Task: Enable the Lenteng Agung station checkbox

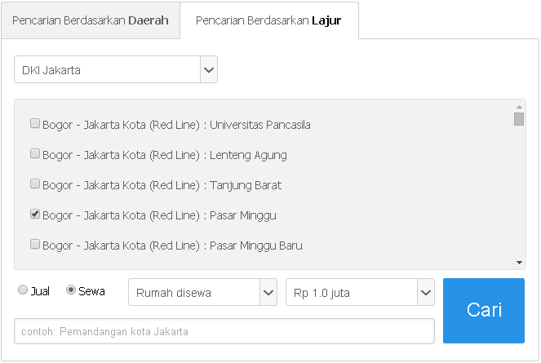Action: [x=35, y=154]
